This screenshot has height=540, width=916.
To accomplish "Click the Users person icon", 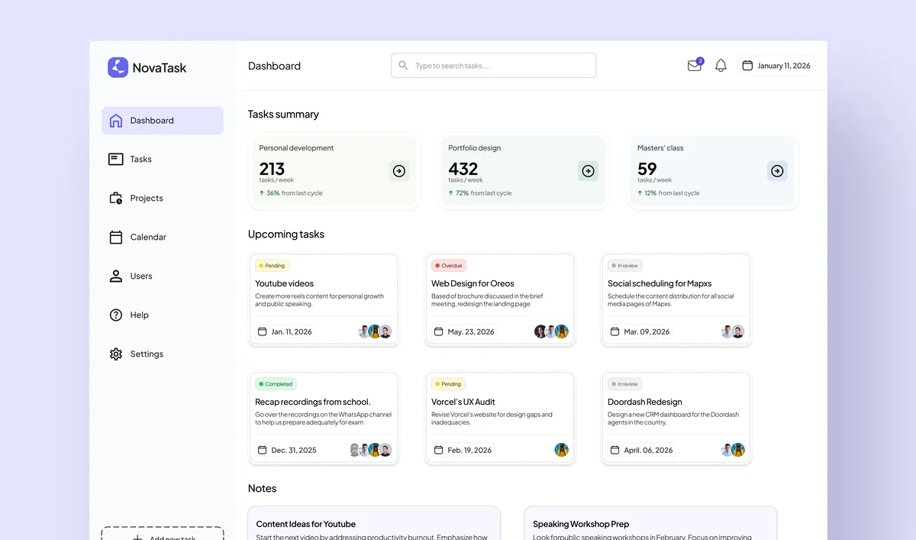I will point(116,276).
